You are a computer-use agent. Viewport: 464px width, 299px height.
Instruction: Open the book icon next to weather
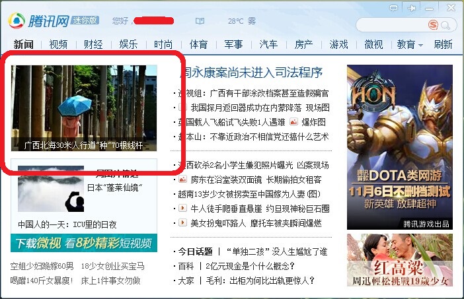[200, 21]
